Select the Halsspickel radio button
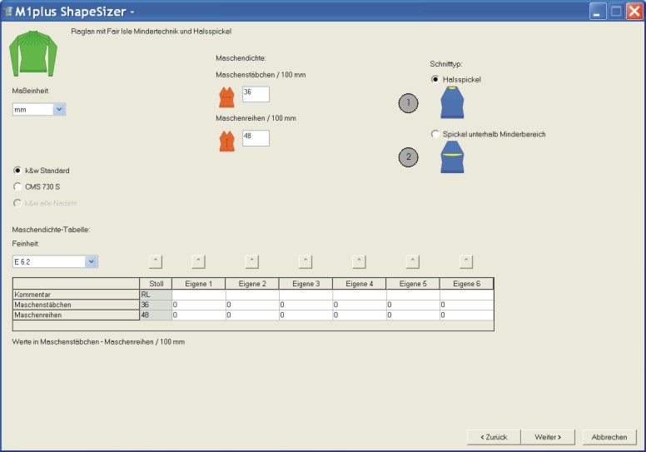 tap(435, 79)
